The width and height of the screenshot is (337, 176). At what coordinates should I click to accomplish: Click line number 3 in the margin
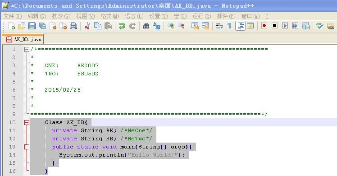point(14,65)
